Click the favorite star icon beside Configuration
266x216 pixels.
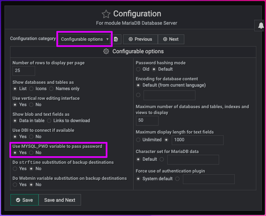click(106, 14)
